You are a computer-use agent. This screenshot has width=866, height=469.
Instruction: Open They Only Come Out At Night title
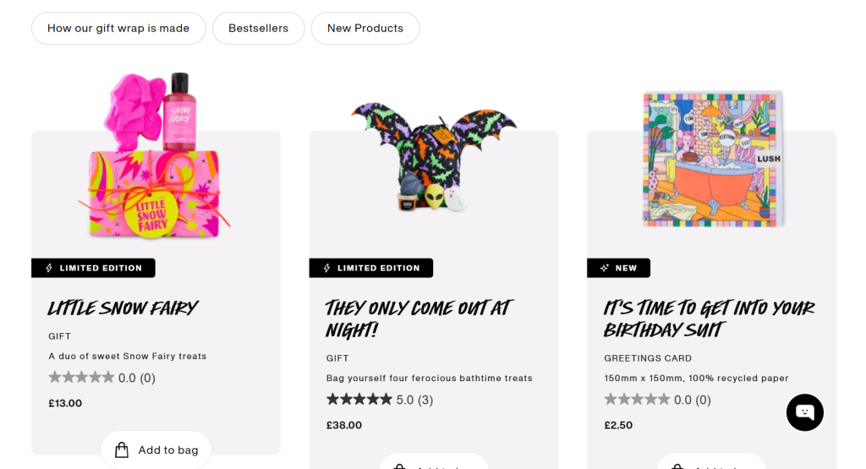[x=419, y=319]
